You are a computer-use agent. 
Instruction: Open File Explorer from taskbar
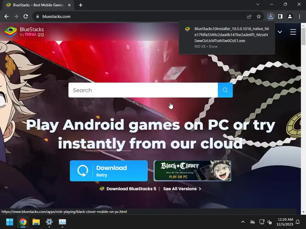coord(36,222)
